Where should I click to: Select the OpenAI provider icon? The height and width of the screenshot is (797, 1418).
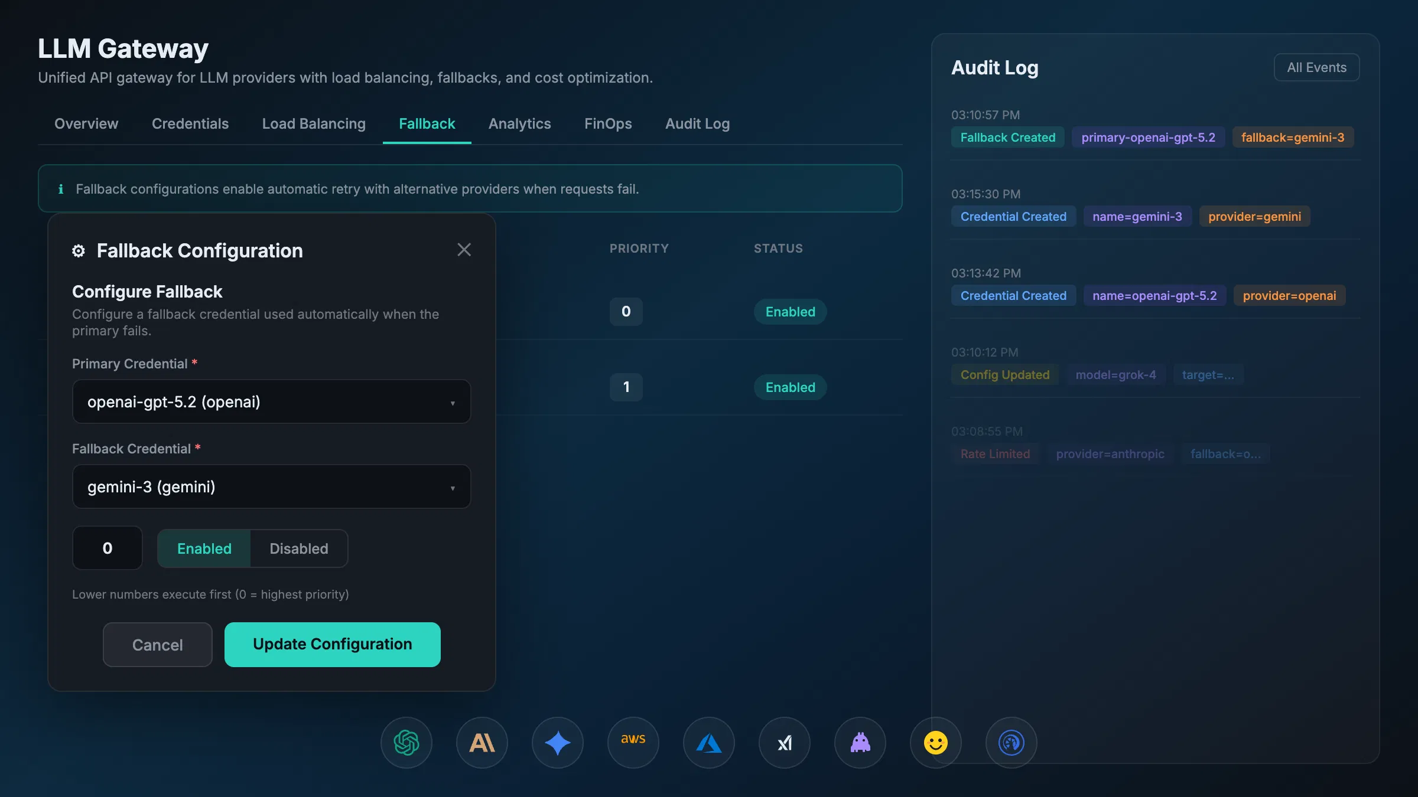coord(406,743)
